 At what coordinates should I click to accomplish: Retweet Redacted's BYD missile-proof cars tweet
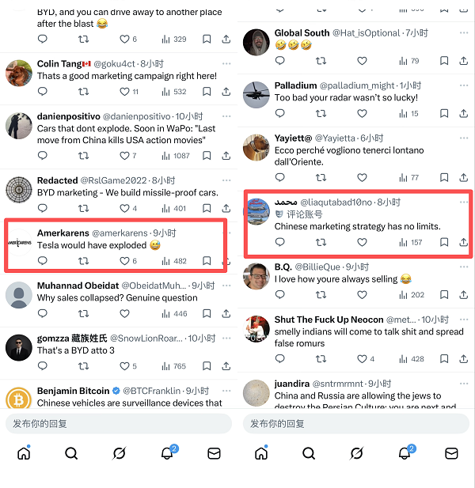tap(83, 209)
